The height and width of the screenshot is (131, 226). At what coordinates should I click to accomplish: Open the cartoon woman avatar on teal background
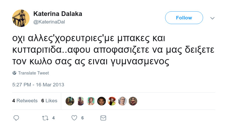[91, 101]
